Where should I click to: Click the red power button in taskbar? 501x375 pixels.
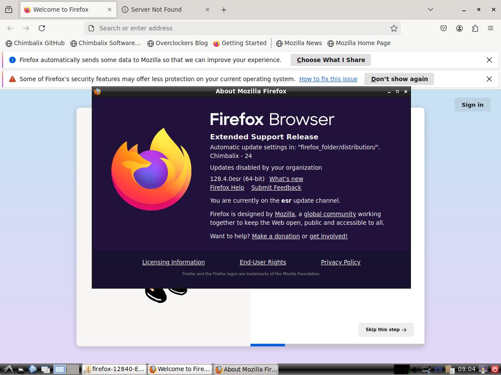[x=494, y=369]
